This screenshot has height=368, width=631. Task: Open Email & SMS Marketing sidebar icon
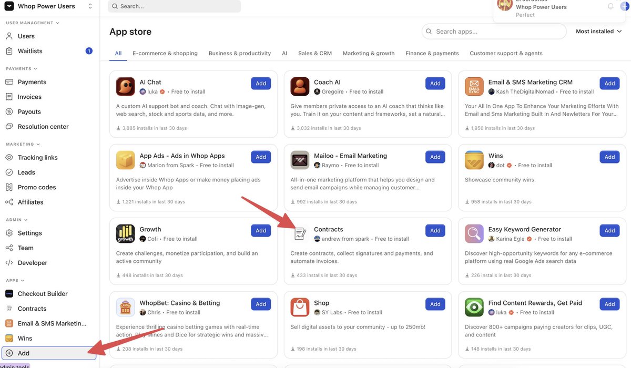9,323
